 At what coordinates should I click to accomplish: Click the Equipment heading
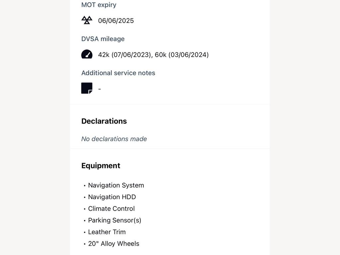coord(101,166)
